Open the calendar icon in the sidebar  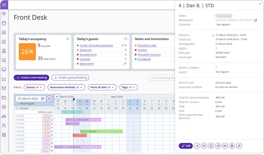click(x=4, y=23)
